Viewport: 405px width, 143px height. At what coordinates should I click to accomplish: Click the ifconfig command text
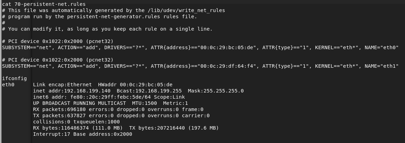(x=14, y=78)
